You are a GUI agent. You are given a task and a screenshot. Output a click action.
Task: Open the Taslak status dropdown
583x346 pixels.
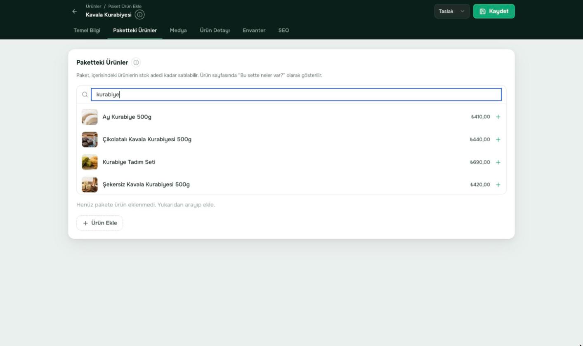[452, 12]
